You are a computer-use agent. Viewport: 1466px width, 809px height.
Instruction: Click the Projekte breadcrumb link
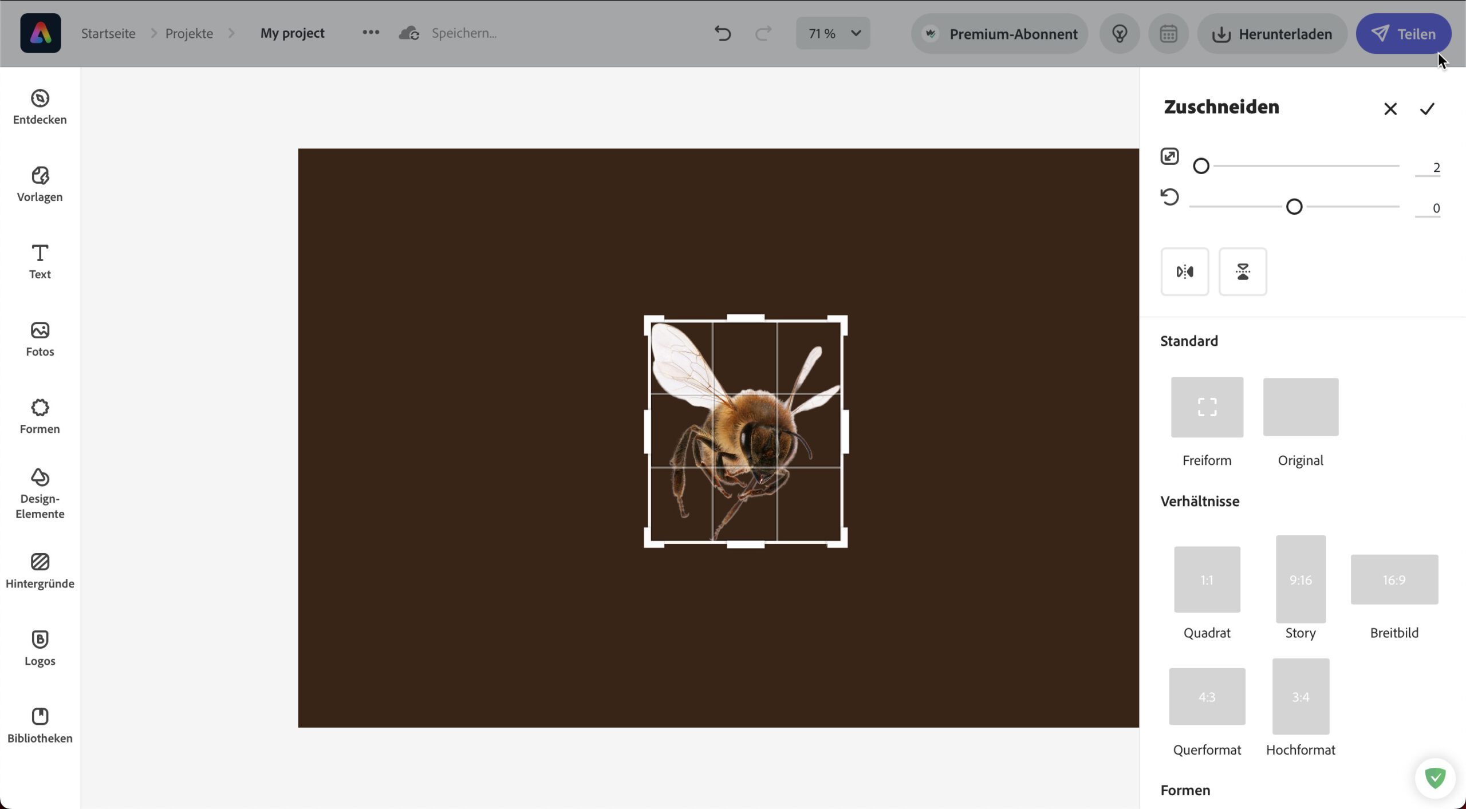tap(189, 33)
